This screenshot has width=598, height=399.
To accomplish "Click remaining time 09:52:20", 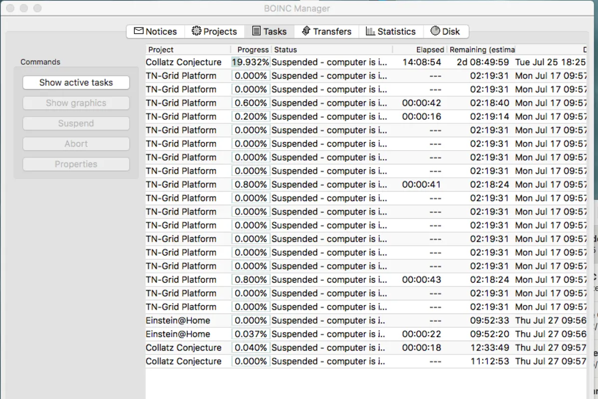I will point(489,334).
